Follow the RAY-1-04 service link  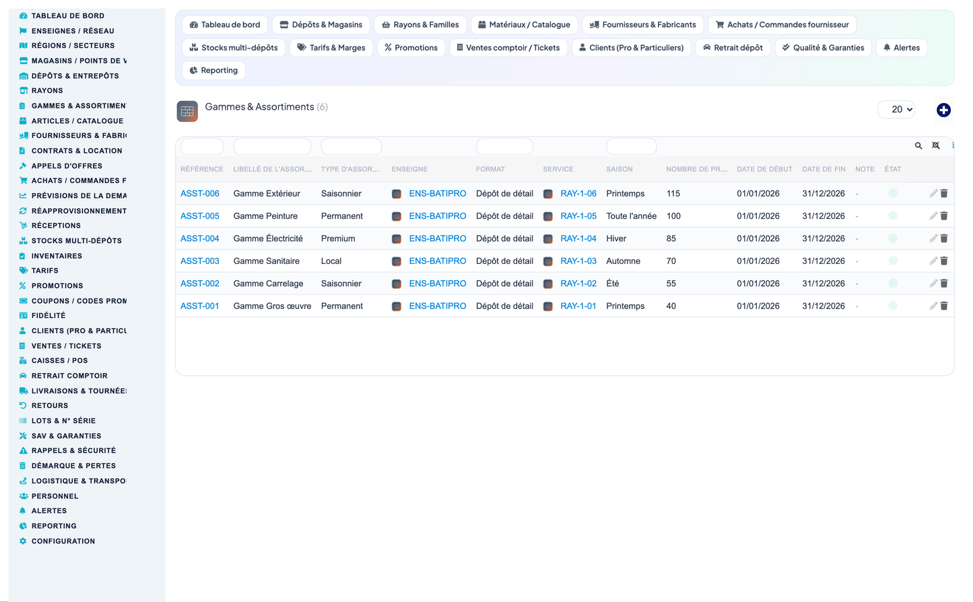[578, 238]
